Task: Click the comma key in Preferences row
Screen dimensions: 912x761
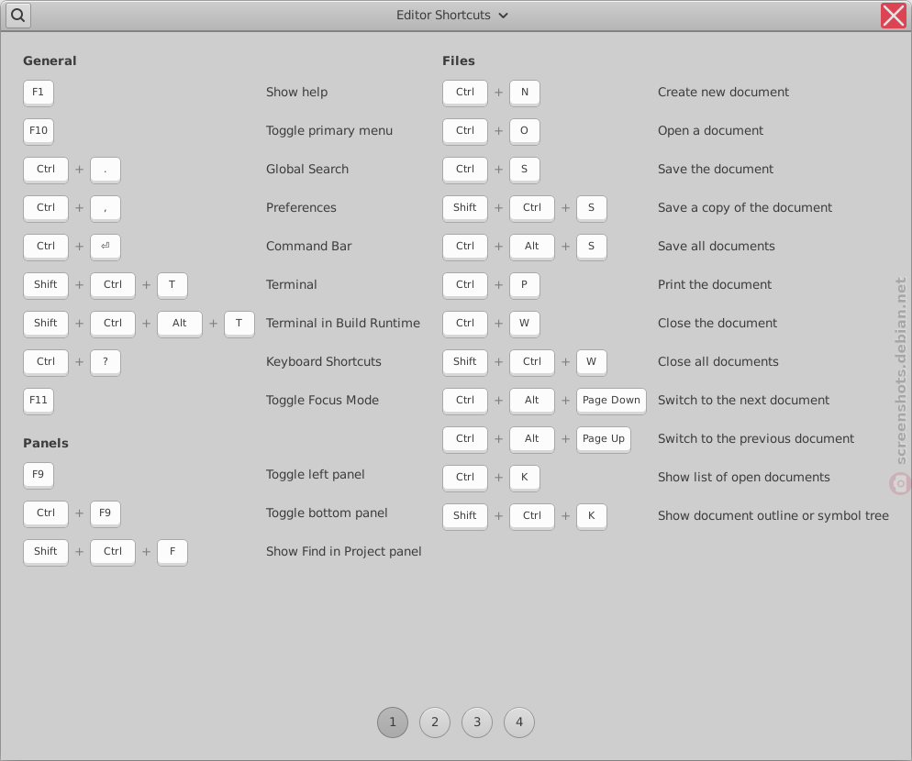Action: coord(106,208)
